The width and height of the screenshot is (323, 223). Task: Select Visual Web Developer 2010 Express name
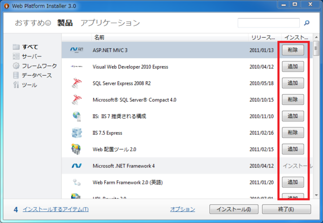pyautogui.click(x=130, y=67)
